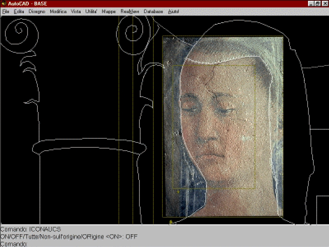The height and width of the screenshot is (247, 329).
Task: Click the 'Comando: ICONAUCS' history line
Action: pos(30,229)
